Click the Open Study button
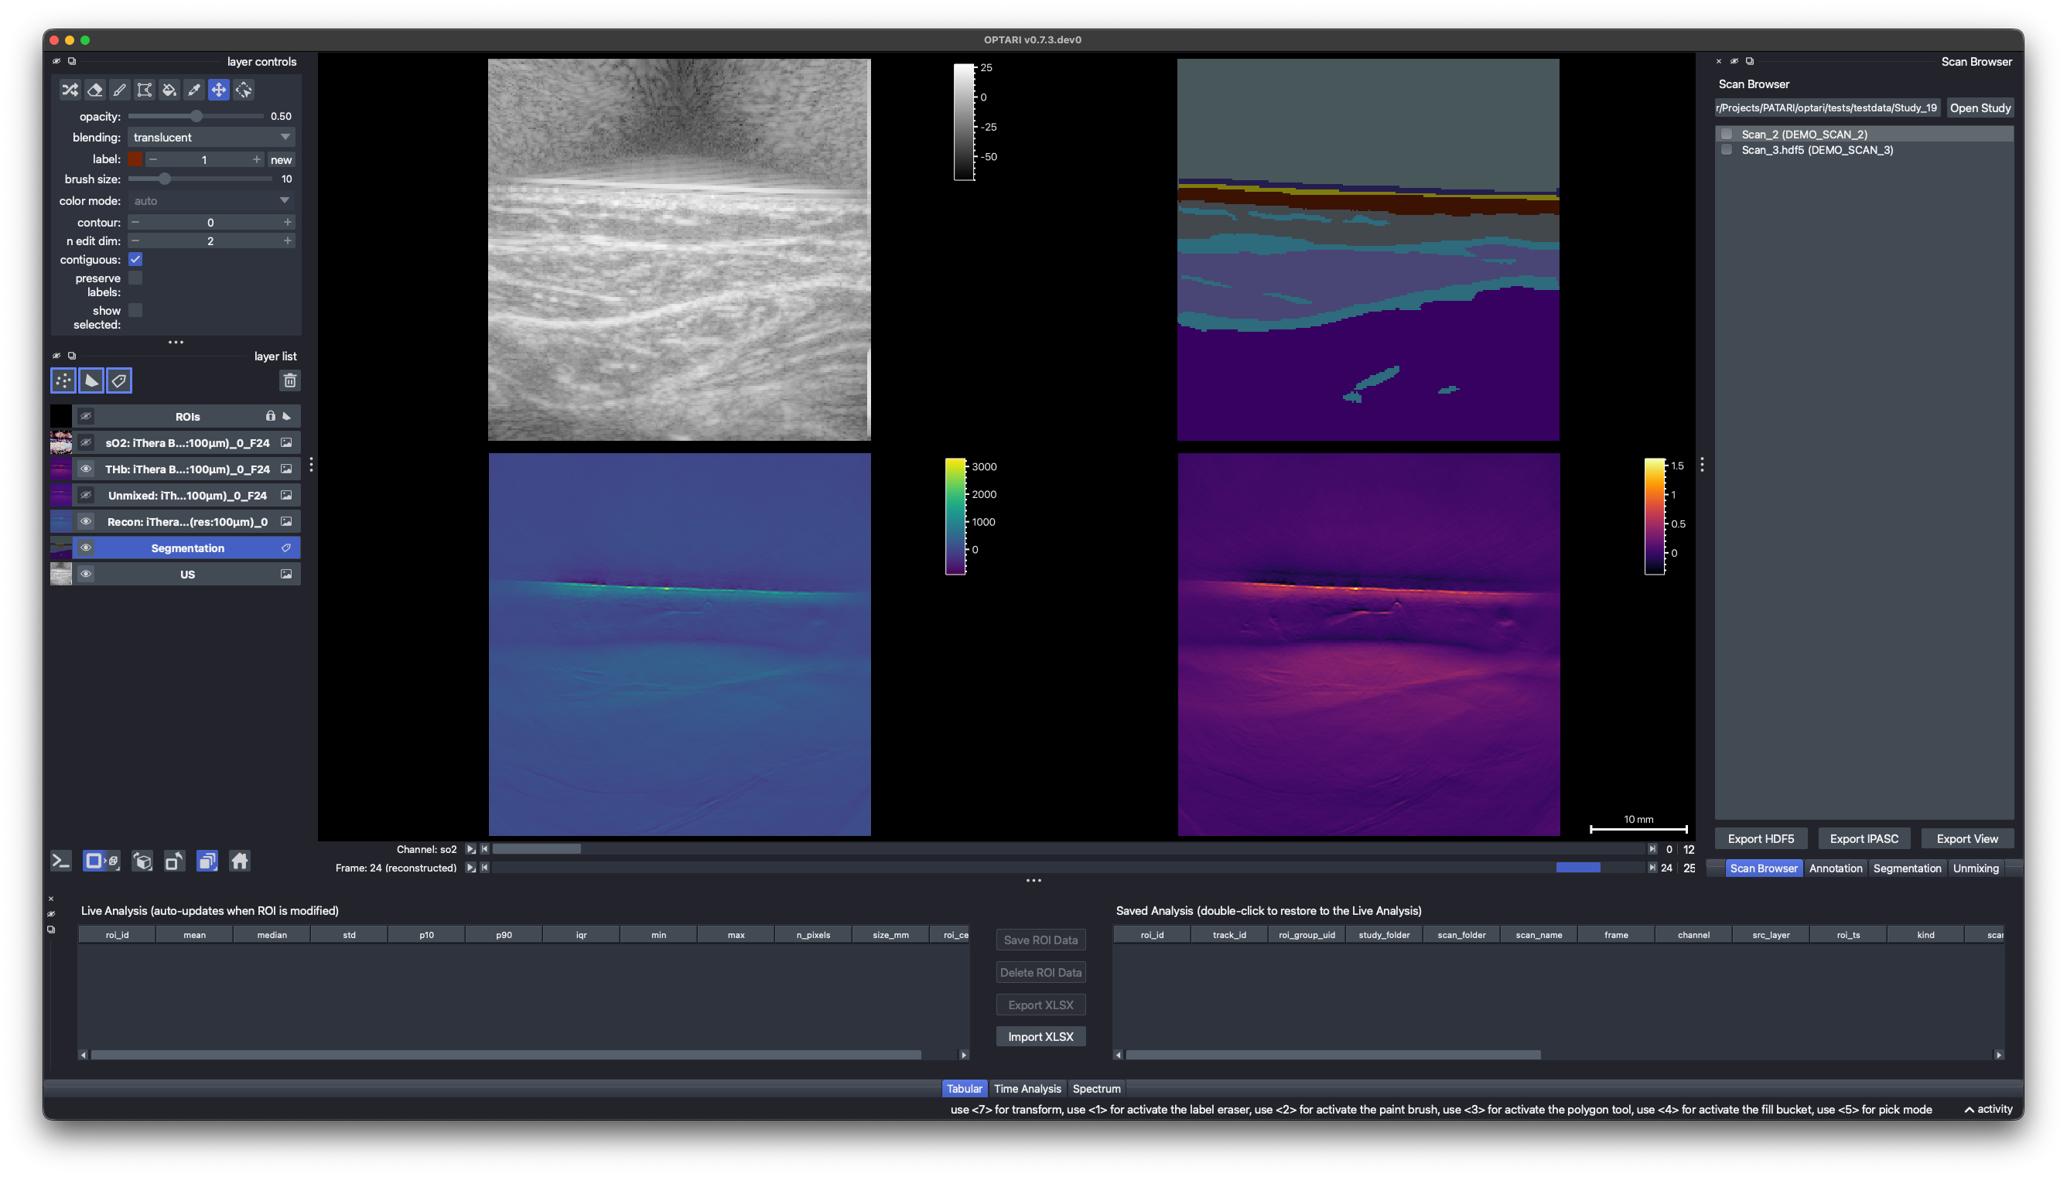Image resolution: width=2067 pixels, height=1177 pixels. click(x=1980, y=108)
